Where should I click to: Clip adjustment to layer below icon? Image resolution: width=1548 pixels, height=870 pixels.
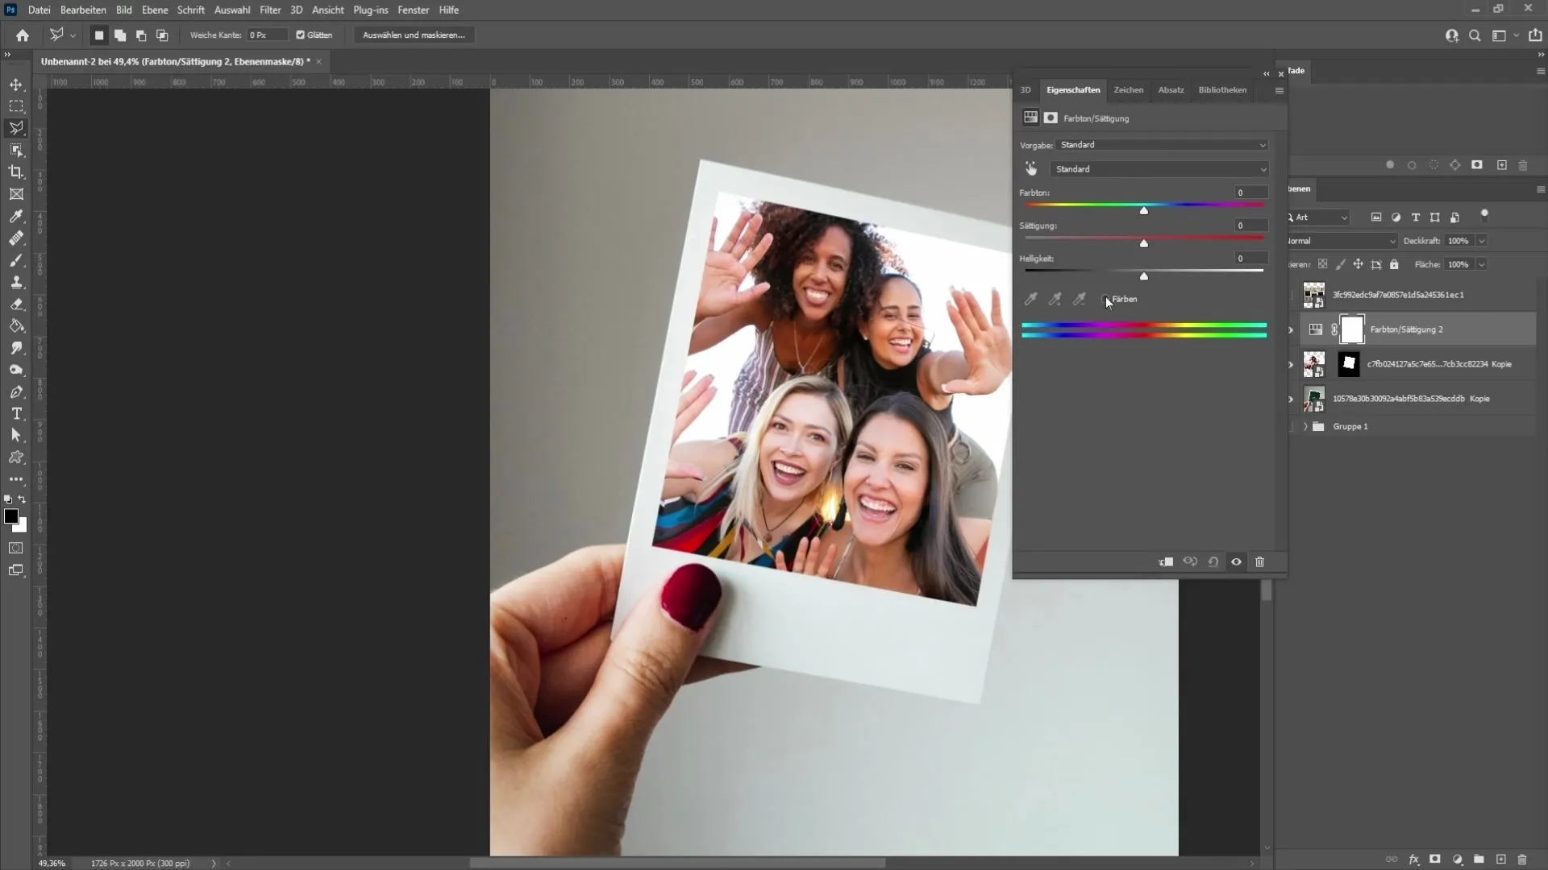click(x=1166, y=561)
